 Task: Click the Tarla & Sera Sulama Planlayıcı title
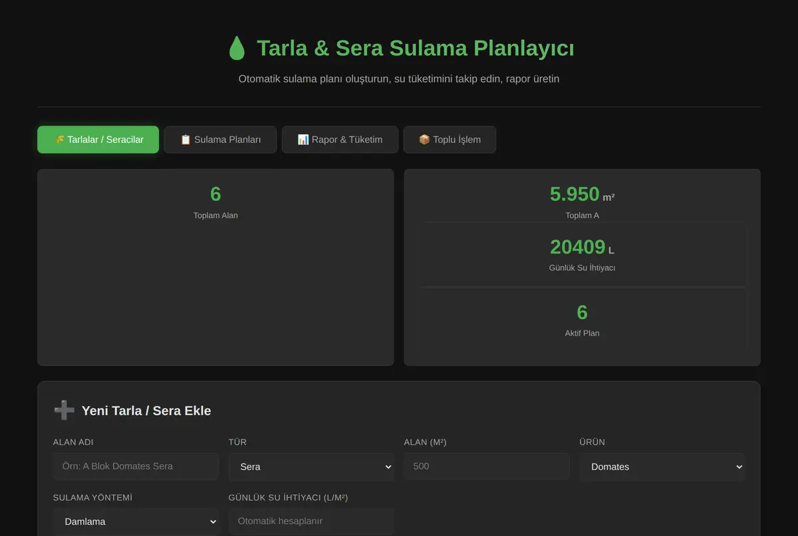pyautogui.click(x=416, y=49)
